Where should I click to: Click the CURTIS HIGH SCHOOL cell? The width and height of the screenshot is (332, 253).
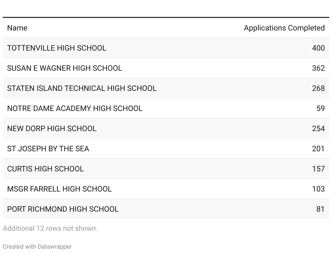45,169
